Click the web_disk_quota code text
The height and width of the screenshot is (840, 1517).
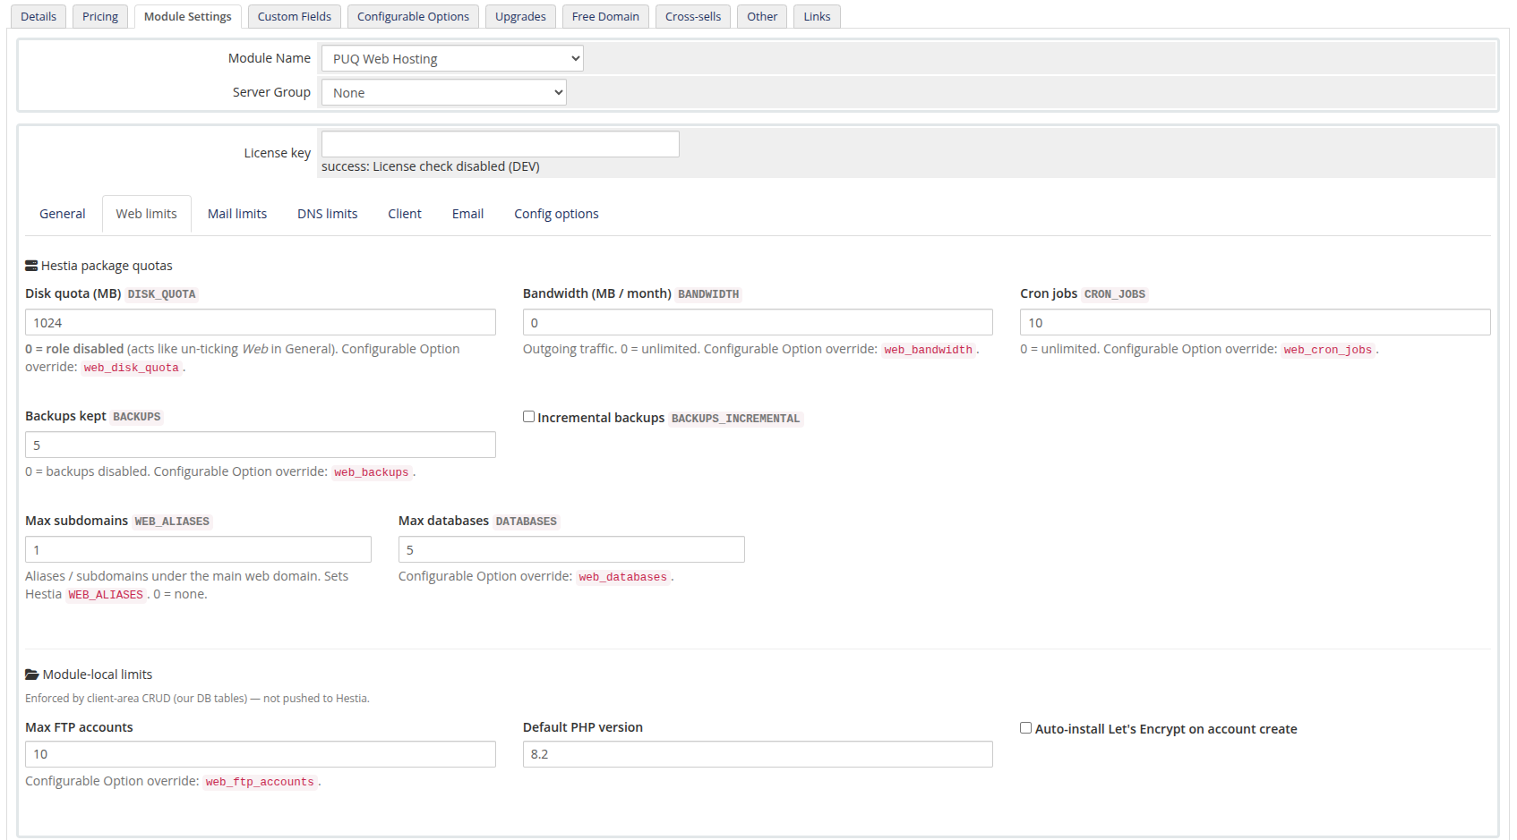pyautogui.click(x=132, y=368)
